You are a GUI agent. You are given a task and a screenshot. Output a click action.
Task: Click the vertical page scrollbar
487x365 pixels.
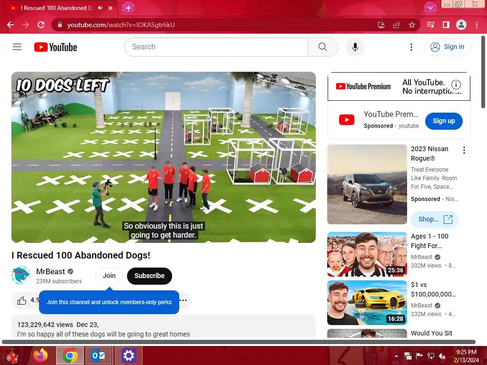(483, 73)
